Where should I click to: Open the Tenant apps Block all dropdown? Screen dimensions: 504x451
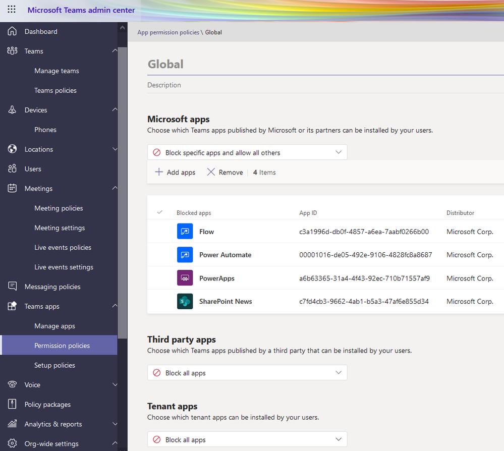point(247,439)
